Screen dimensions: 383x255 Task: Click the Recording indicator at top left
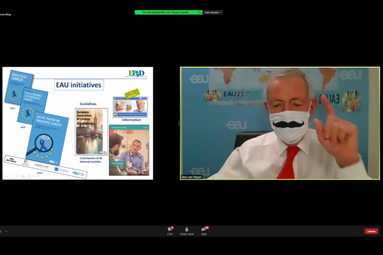click(x=5, y=13)
